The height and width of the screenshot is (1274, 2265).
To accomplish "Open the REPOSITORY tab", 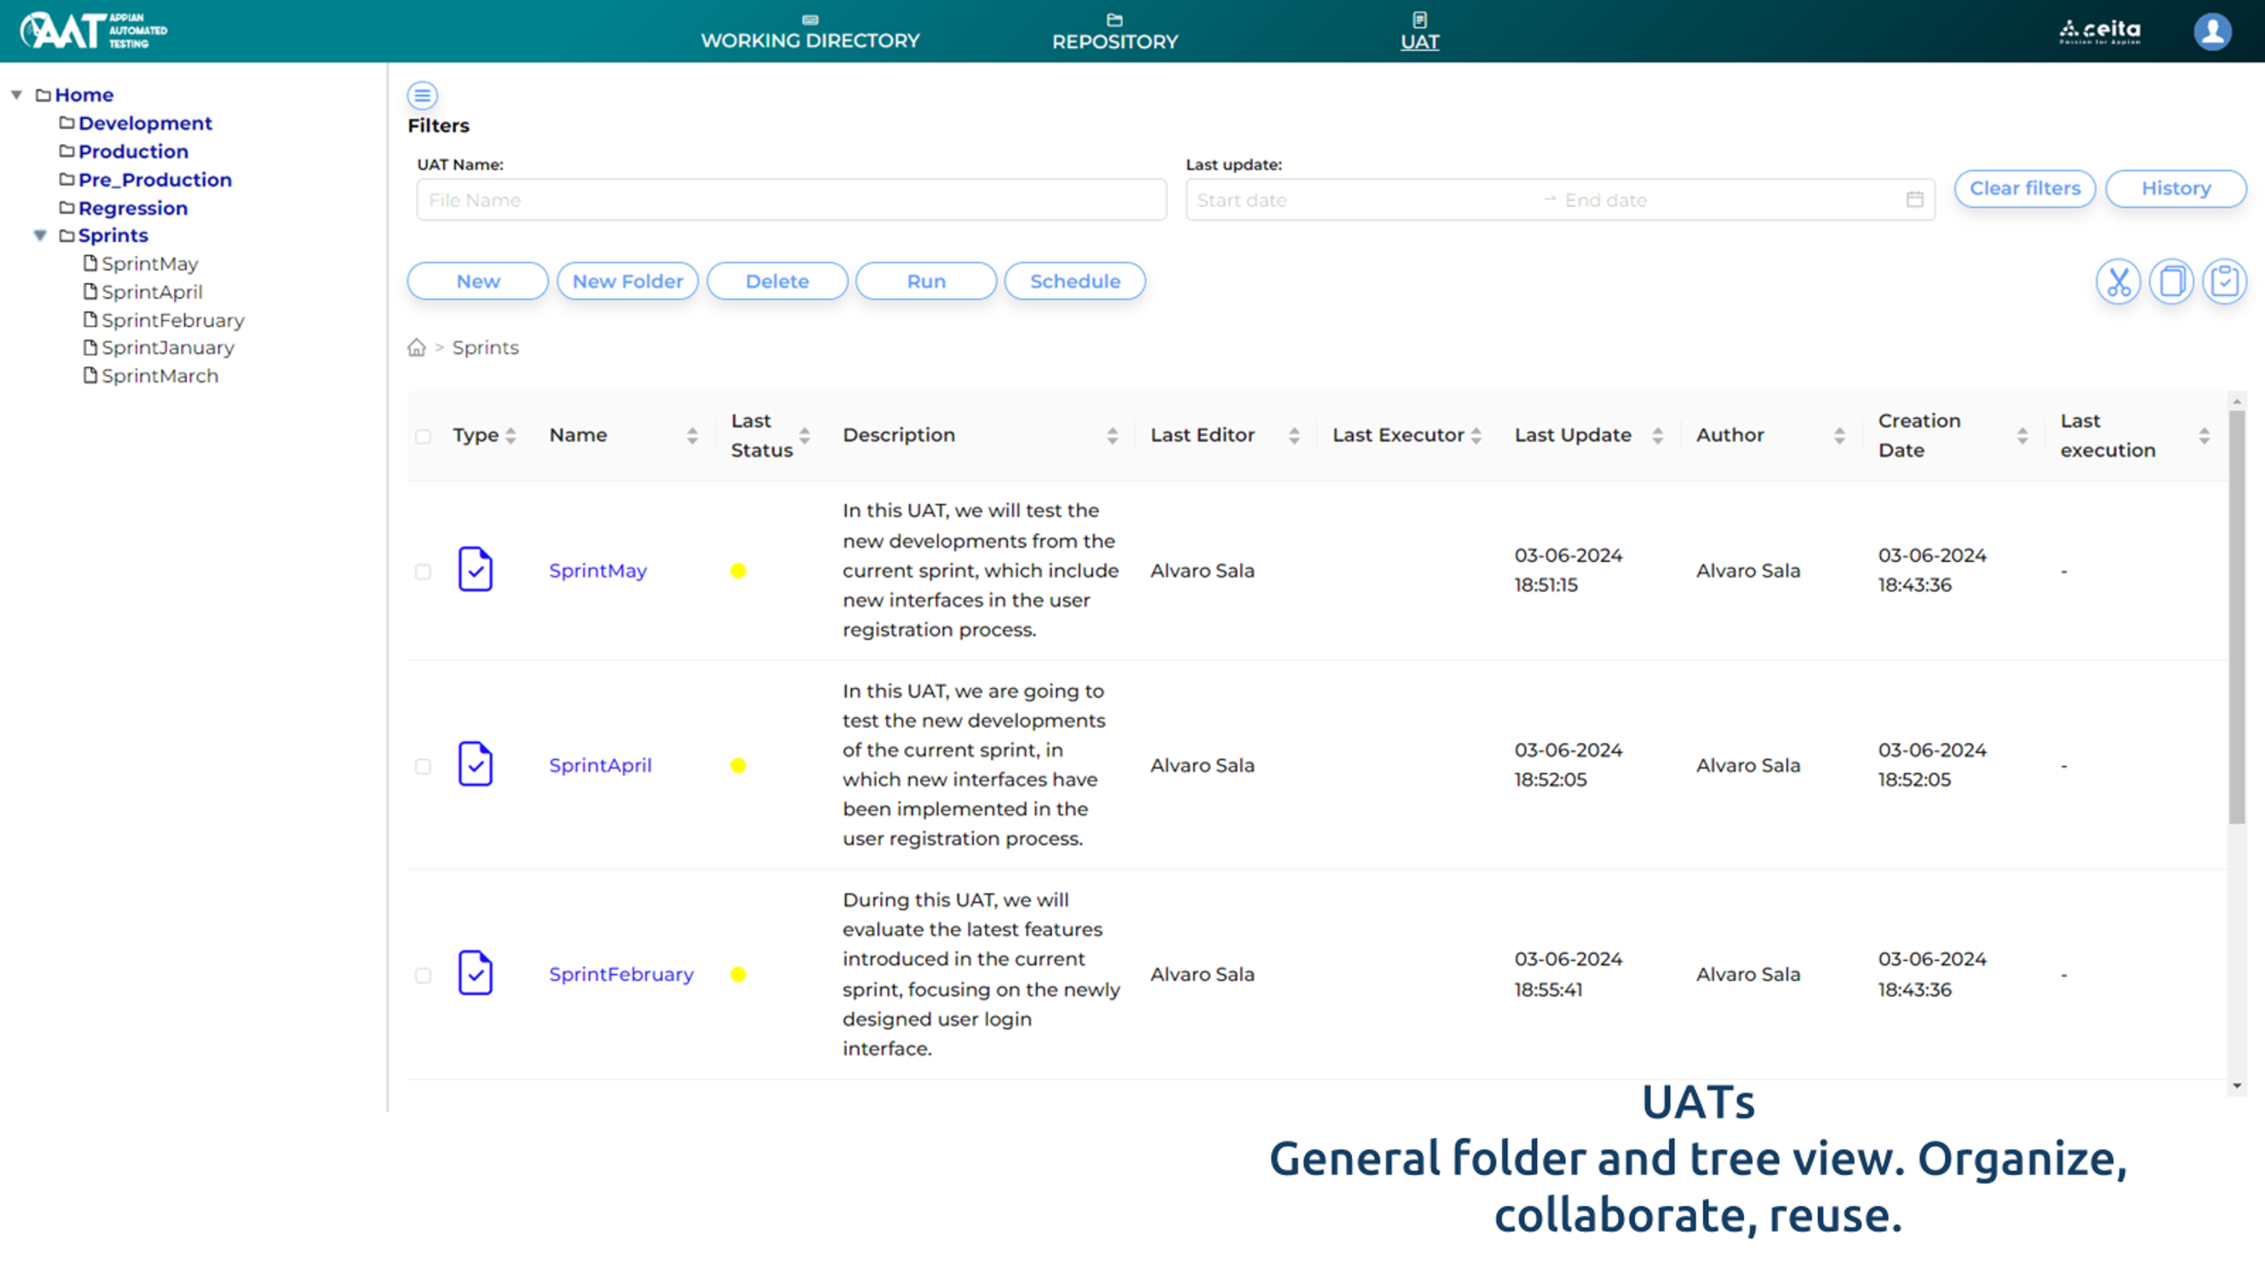I will pyautogui.click(x=1115, y=32).
